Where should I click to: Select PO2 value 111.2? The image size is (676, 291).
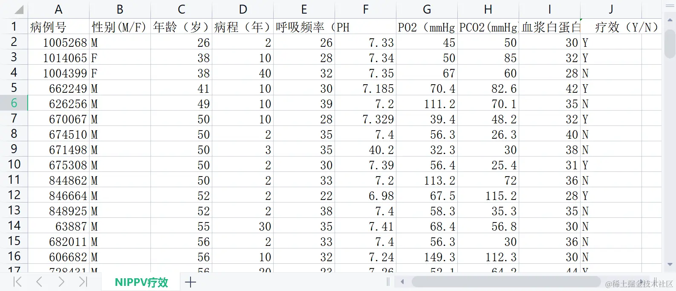[x=427, y=103]
